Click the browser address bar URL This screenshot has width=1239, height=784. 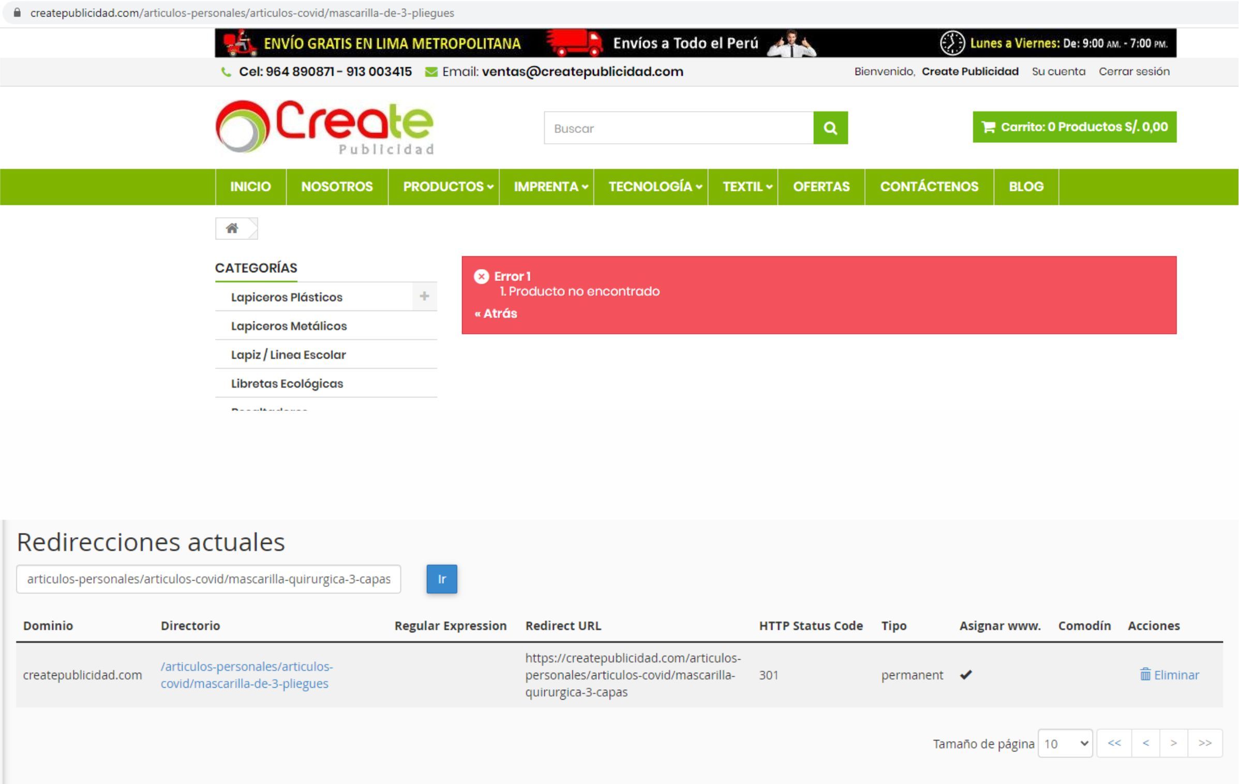(x=242, y=13)
